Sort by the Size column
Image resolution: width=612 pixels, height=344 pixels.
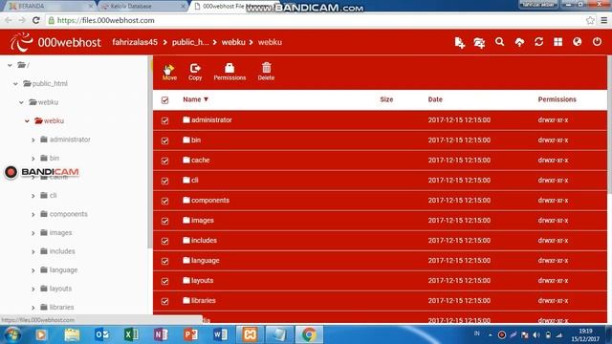point(386,99)
